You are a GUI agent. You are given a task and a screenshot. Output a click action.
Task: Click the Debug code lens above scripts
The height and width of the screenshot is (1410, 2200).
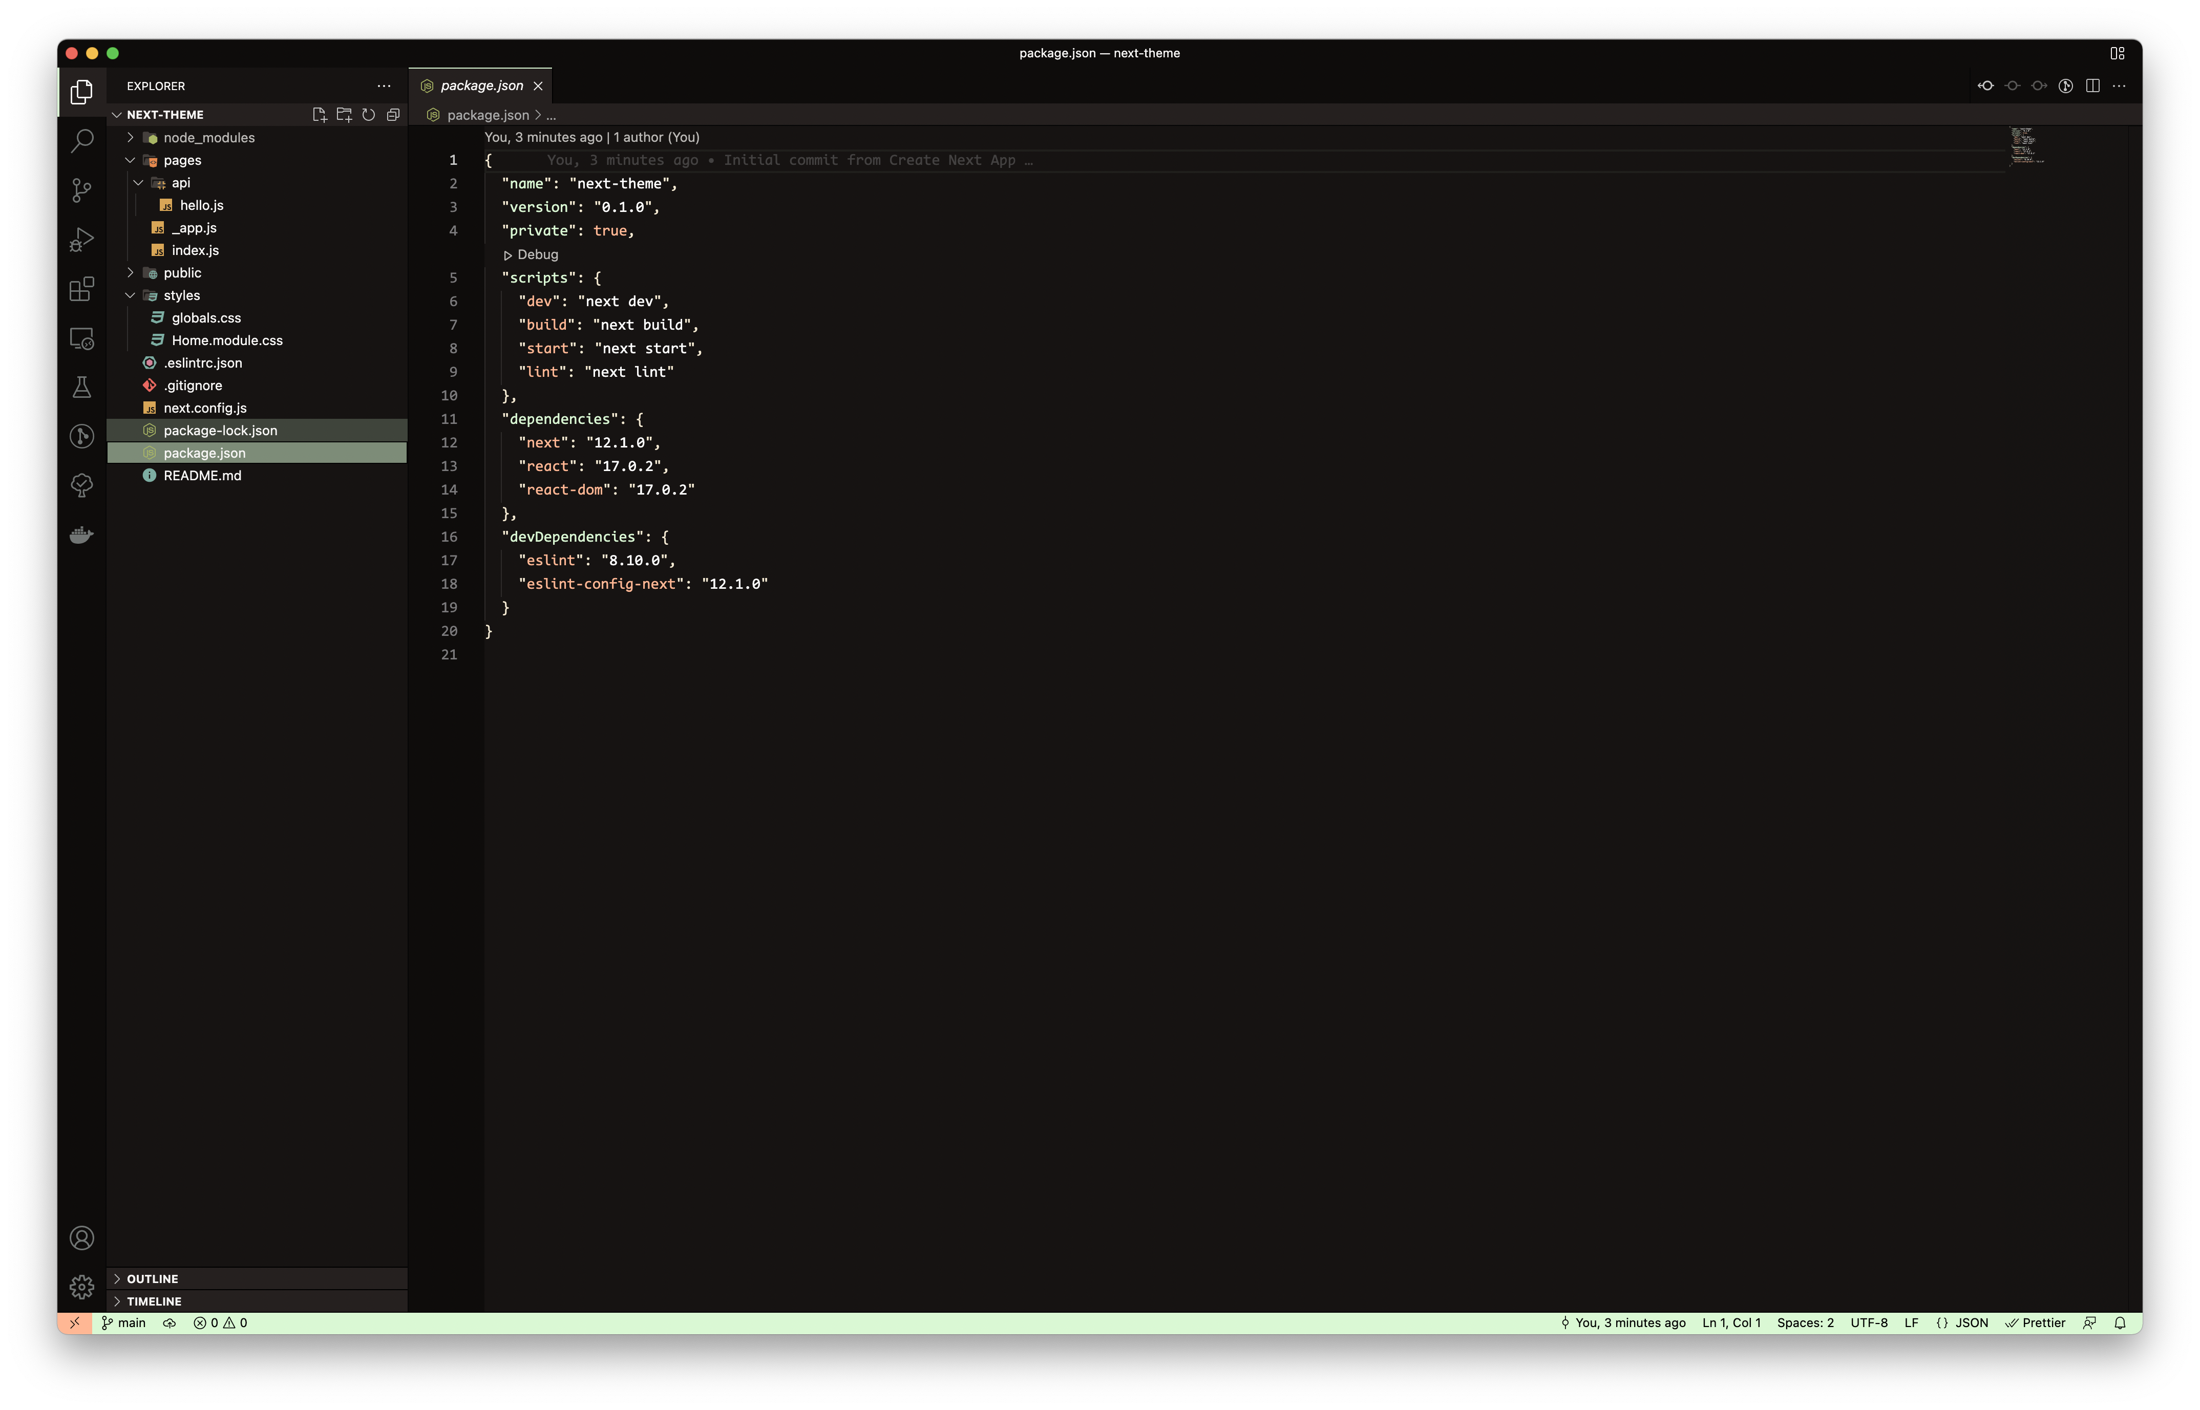(x=537, y=254)
